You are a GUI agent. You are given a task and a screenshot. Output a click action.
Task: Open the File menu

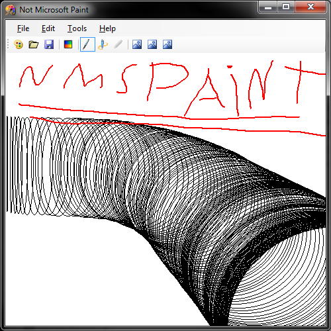point(23,28)
